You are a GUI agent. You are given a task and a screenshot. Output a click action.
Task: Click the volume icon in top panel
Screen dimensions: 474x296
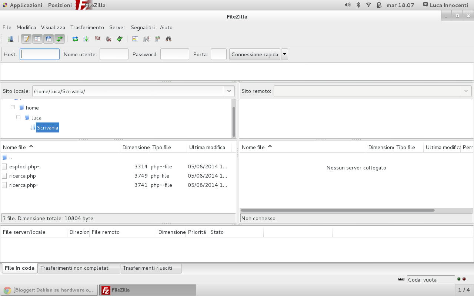click(x=347, y=5)
